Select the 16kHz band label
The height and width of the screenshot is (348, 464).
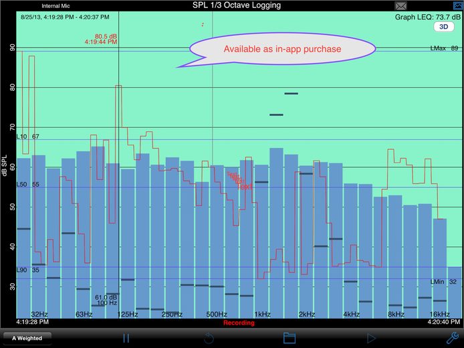coord(439,315)
